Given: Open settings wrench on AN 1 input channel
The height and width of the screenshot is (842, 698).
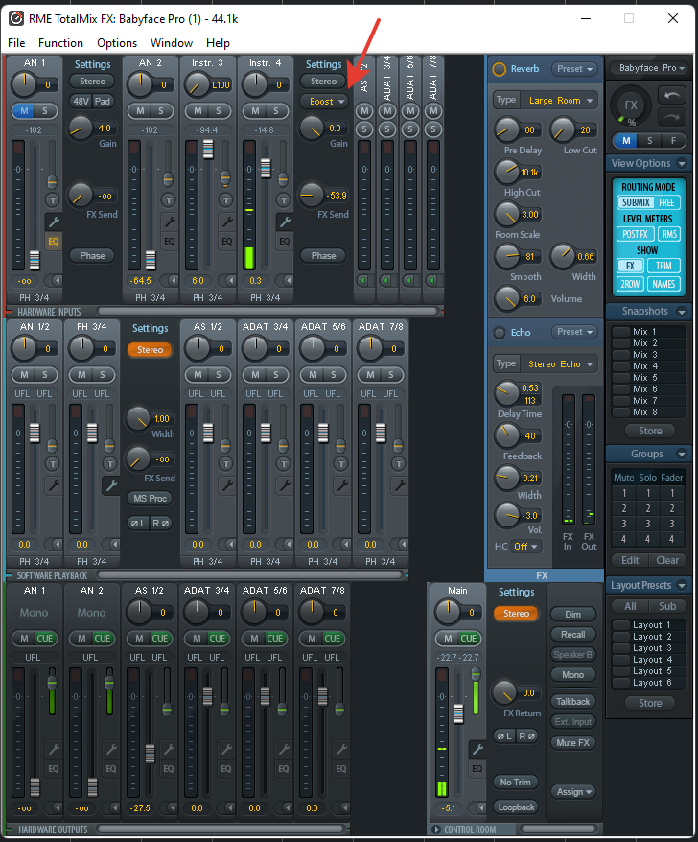Looking at the screenshot, I should coord(53,222).
